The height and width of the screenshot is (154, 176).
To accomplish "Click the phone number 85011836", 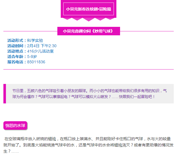I will coord(36,62).
